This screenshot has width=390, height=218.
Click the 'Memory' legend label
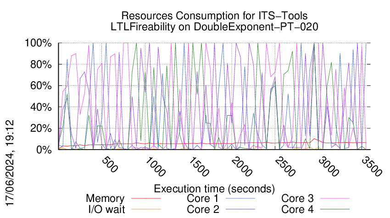click(105, 199)
